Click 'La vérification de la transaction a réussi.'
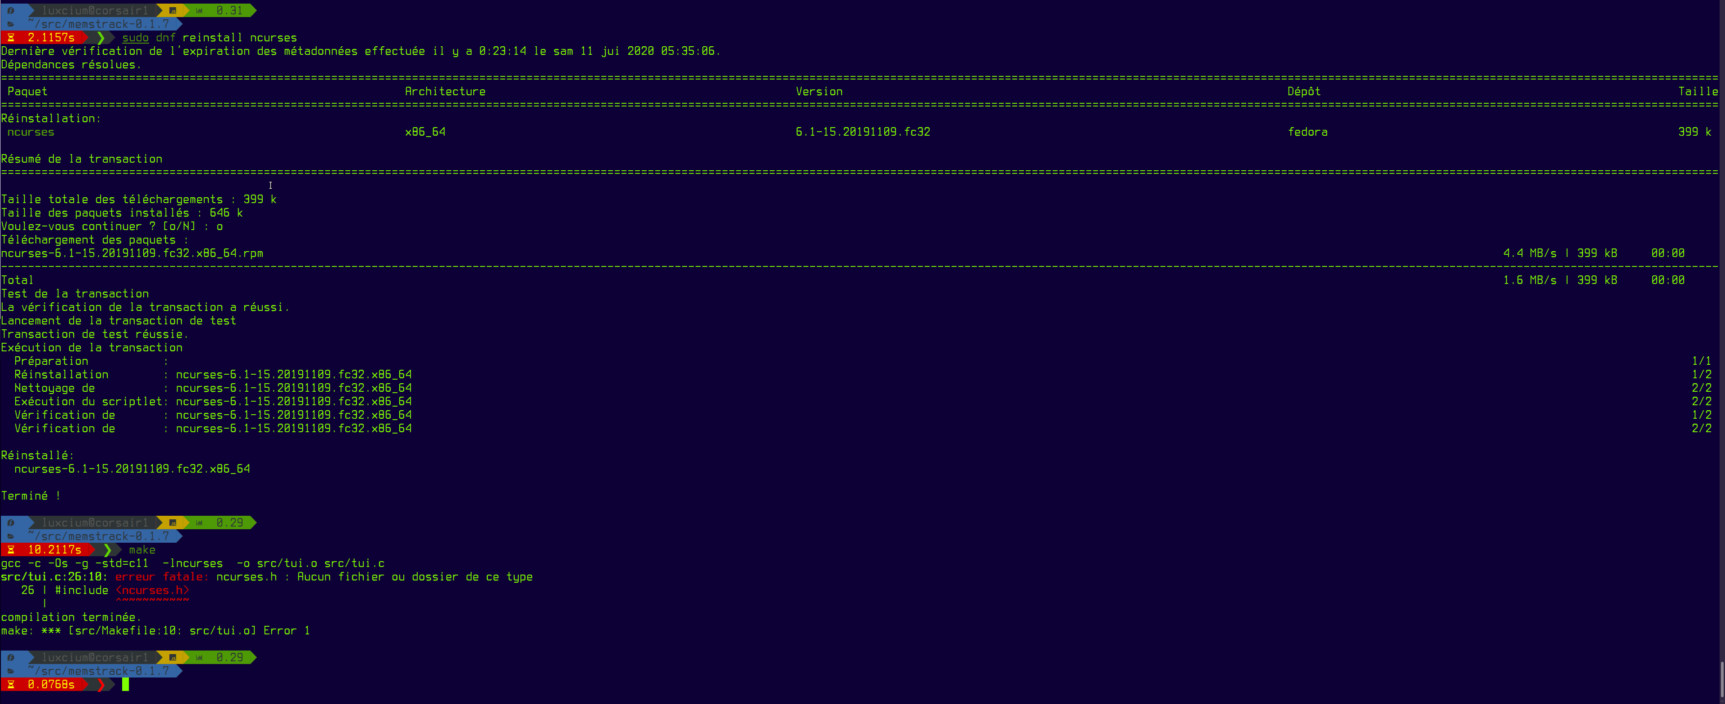The height and width of the screenshot is (704, 1725). [146, 307]
